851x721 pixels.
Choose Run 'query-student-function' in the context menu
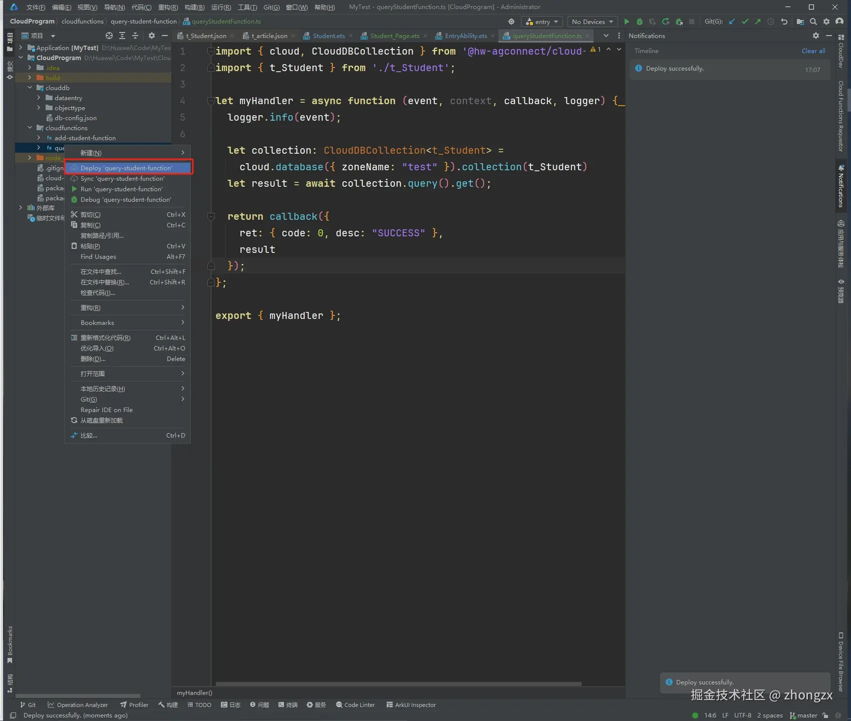[x=121, y=189]
